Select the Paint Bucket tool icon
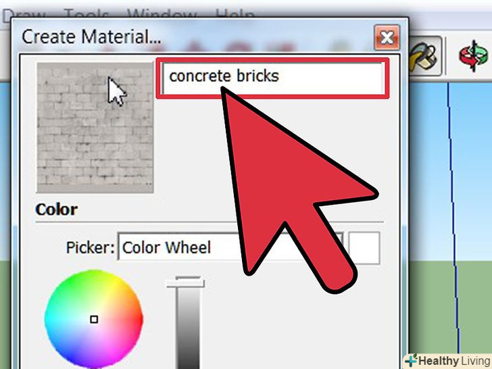492x369 pixels. (425, 56)
